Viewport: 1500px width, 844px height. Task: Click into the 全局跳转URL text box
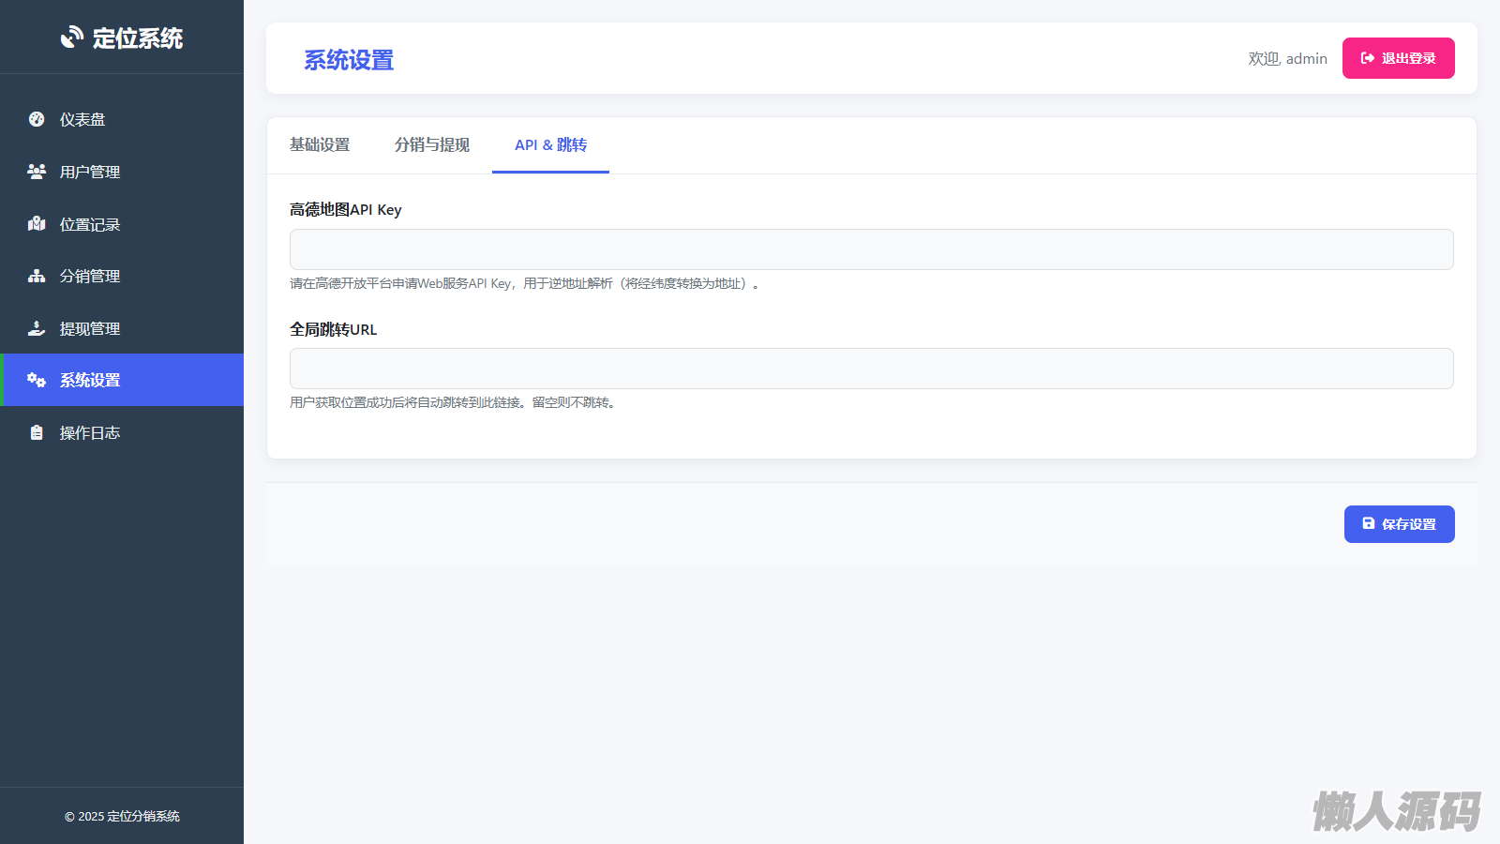(x=871, y=369)
